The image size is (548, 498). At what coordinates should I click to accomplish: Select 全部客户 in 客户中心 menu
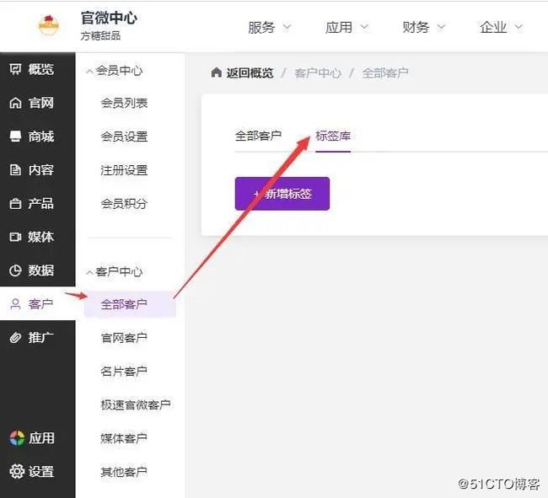[130, 304]
